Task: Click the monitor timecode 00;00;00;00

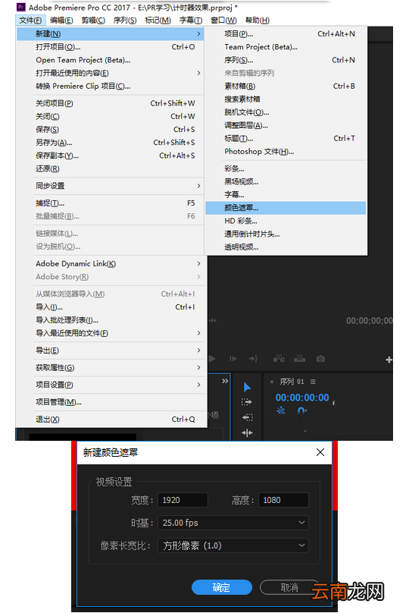Action: point(369,321)
